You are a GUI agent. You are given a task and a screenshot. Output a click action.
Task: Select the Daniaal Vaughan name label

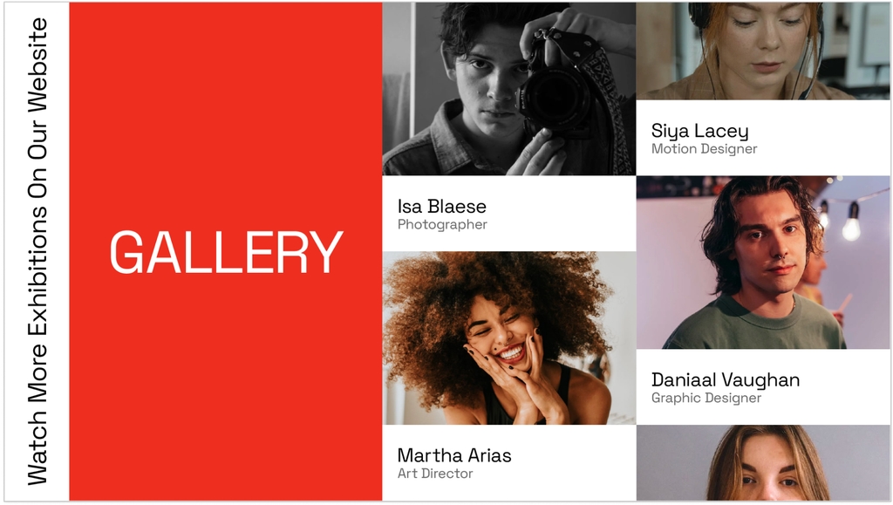[726, 379]
